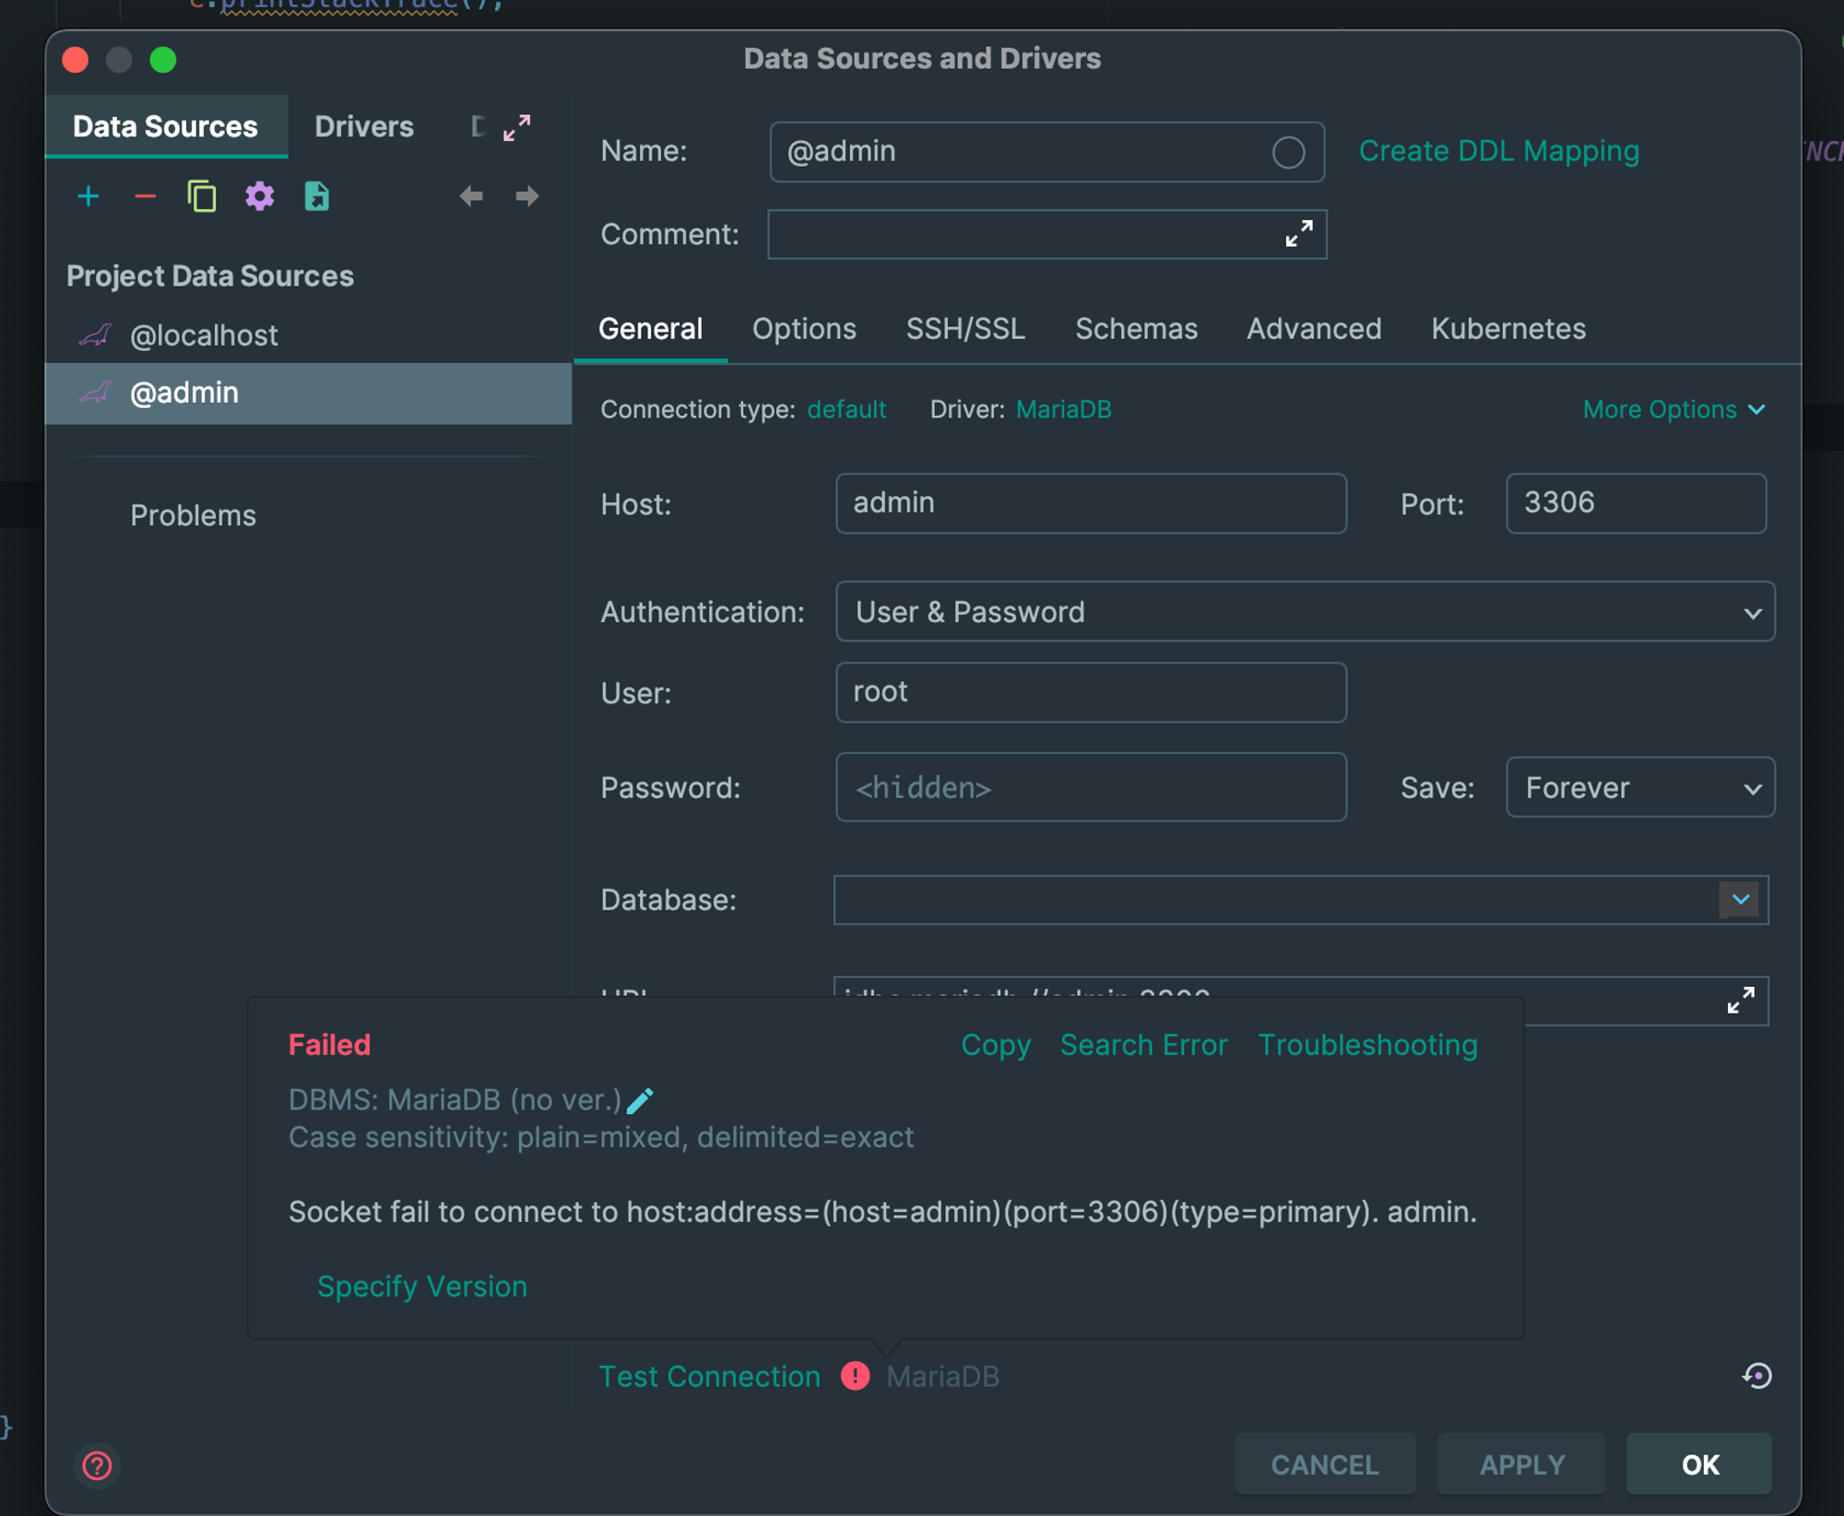Add a new data source with plus icon
This screenshot has height=1516, width=1844.
click(x=89, y=196)
